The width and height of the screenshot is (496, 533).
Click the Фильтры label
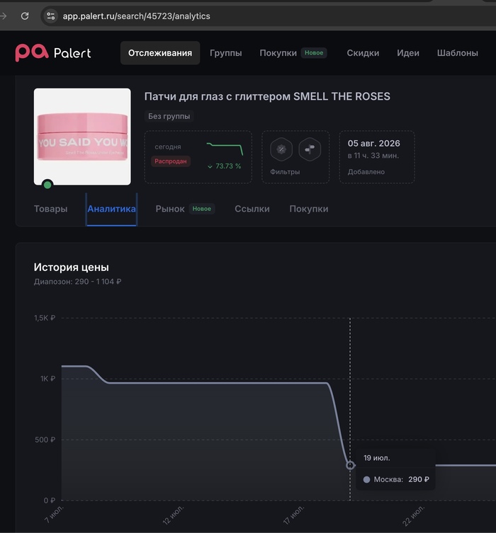[x=285, y=172]
